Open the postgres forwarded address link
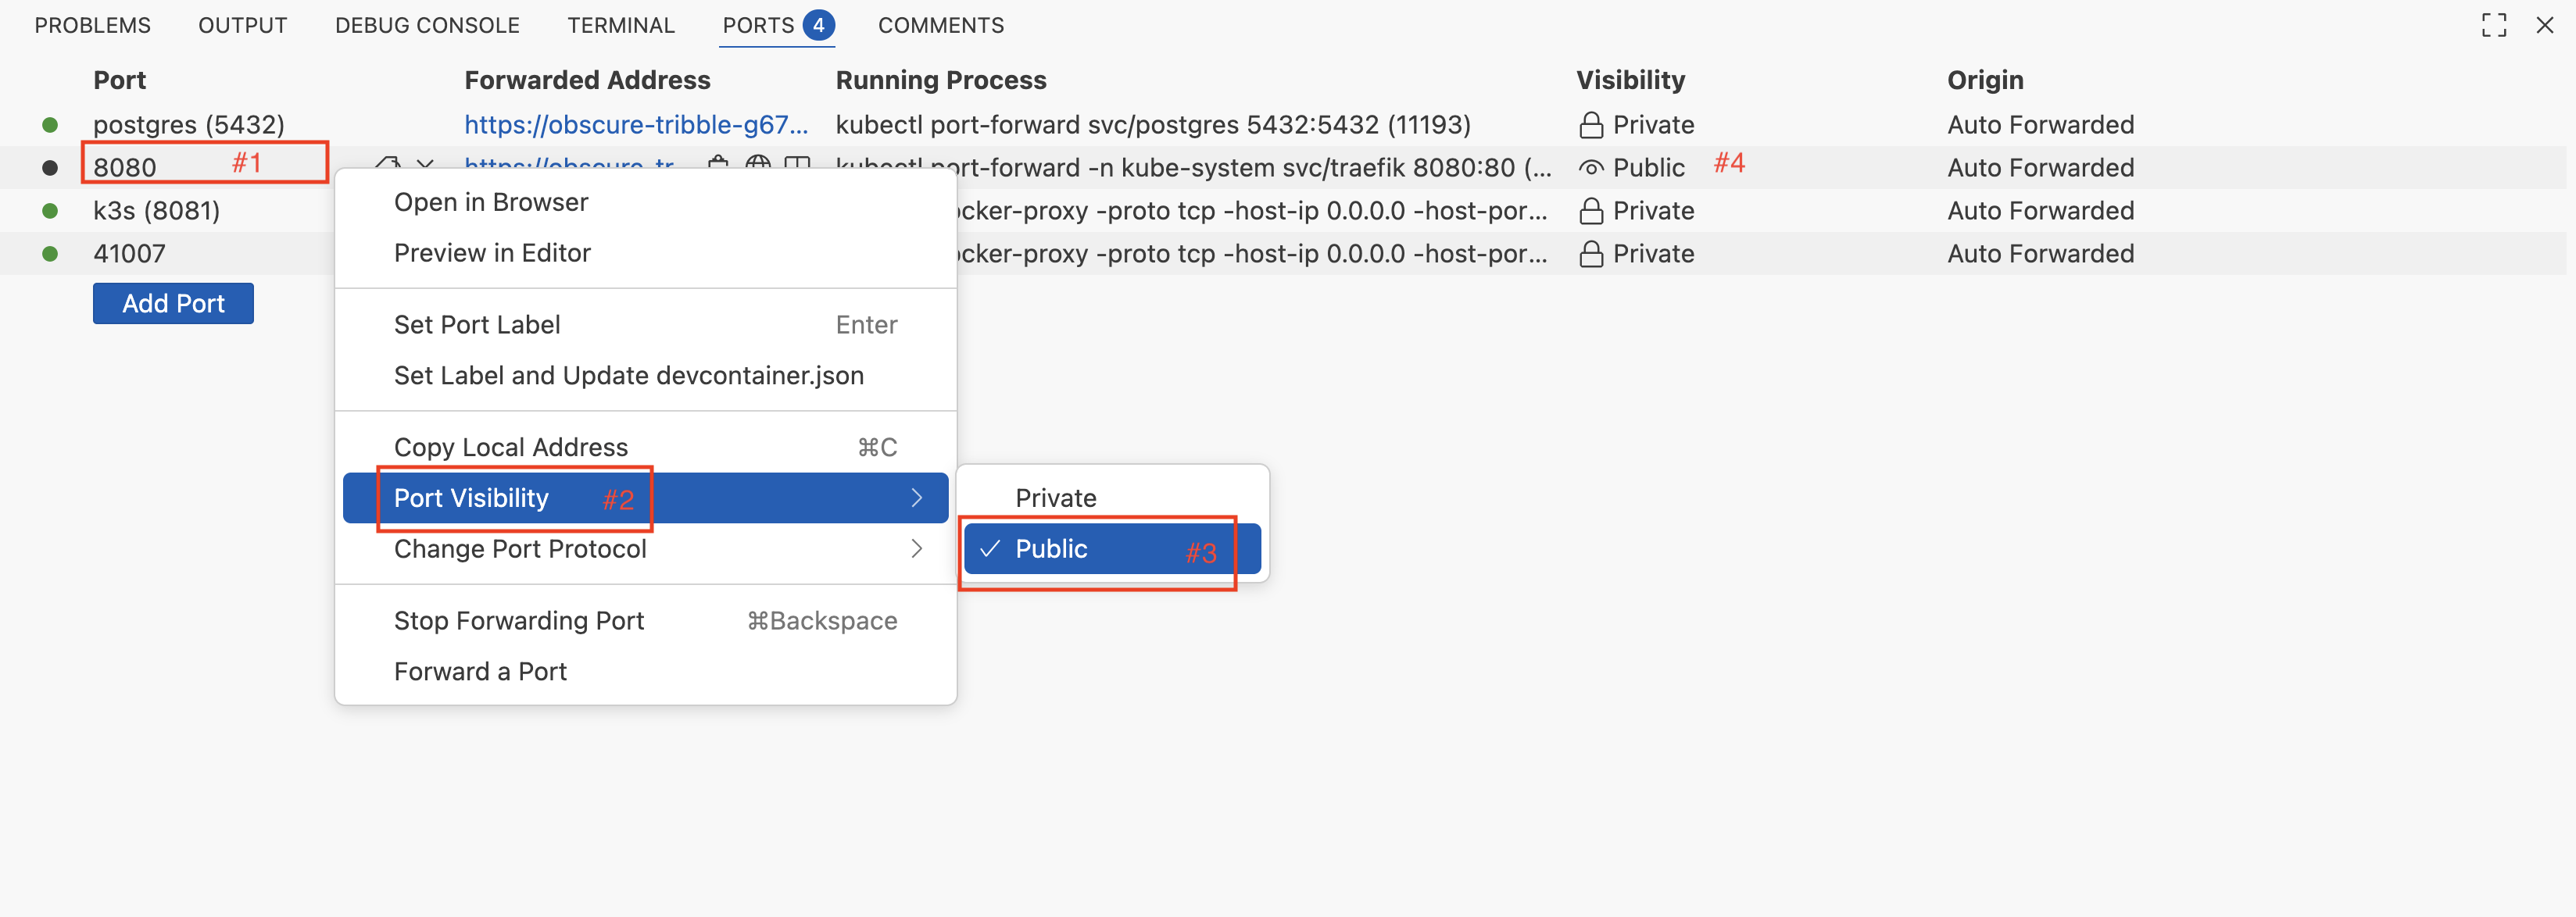The image size is (2576, 917). tap(637, 124)
